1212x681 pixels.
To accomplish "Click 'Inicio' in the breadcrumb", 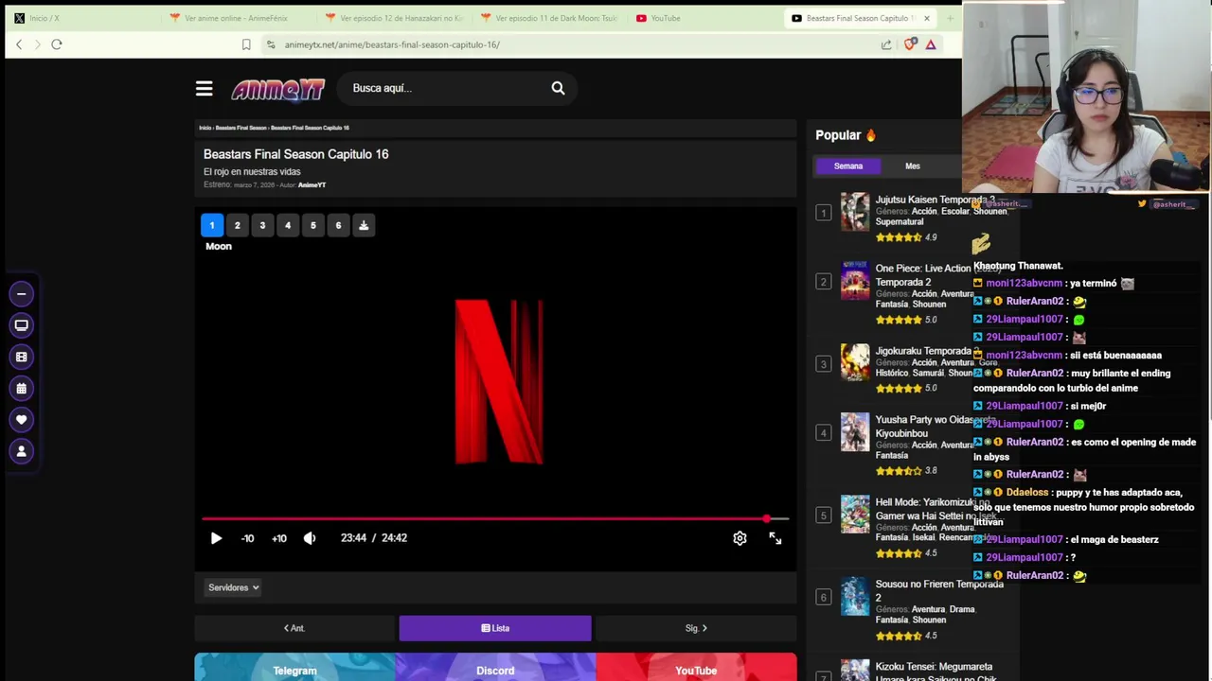I will pos(205,128).
